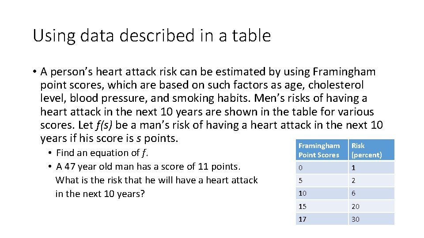
Task: Click the risk value 20 cell
Action: (371, 206)
